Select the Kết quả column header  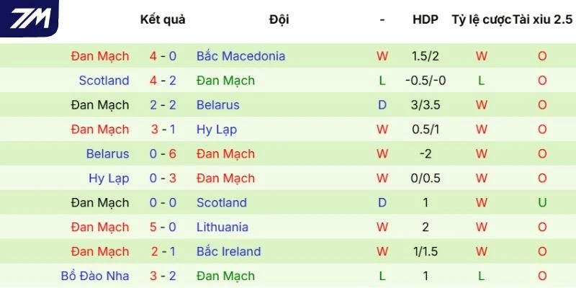coord(162,19)
